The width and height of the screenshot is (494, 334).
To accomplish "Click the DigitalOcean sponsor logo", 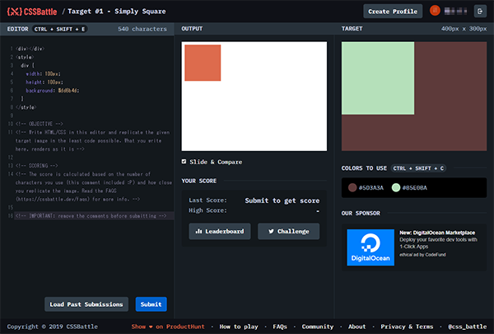I will 370,247.
